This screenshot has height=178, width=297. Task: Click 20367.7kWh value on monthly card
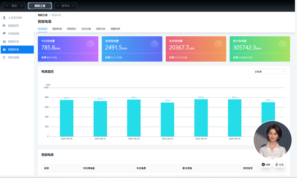point(182,48)
